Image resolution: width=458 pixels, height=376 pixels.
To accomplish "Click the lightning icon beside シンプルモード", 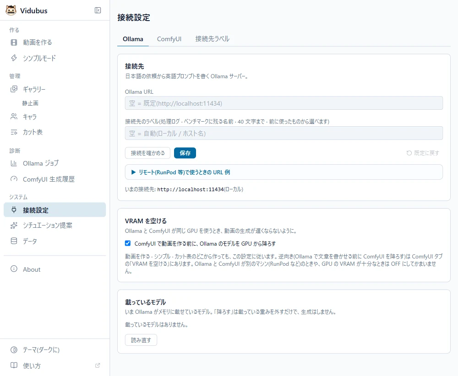I will [x=14, y=58].
